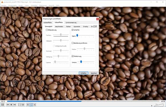Click the Helligkeit slider handle

(x=61, y=40)
